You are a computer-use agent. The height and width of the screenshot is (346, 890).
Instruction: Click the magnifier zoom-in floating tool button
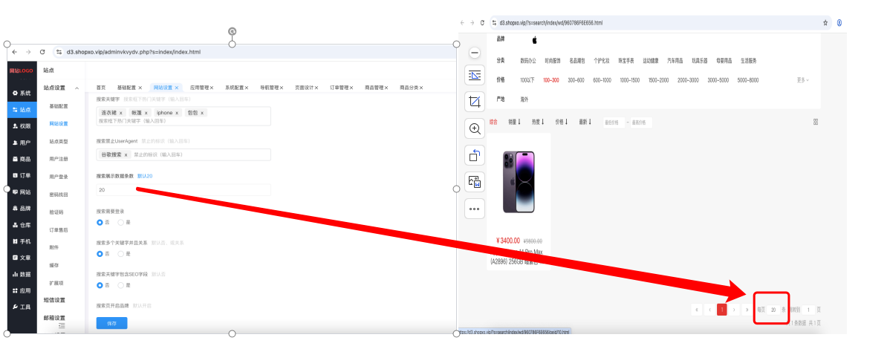[475, 128]
